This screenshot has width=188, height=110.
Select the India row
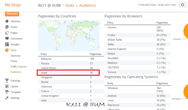(71, 100)
